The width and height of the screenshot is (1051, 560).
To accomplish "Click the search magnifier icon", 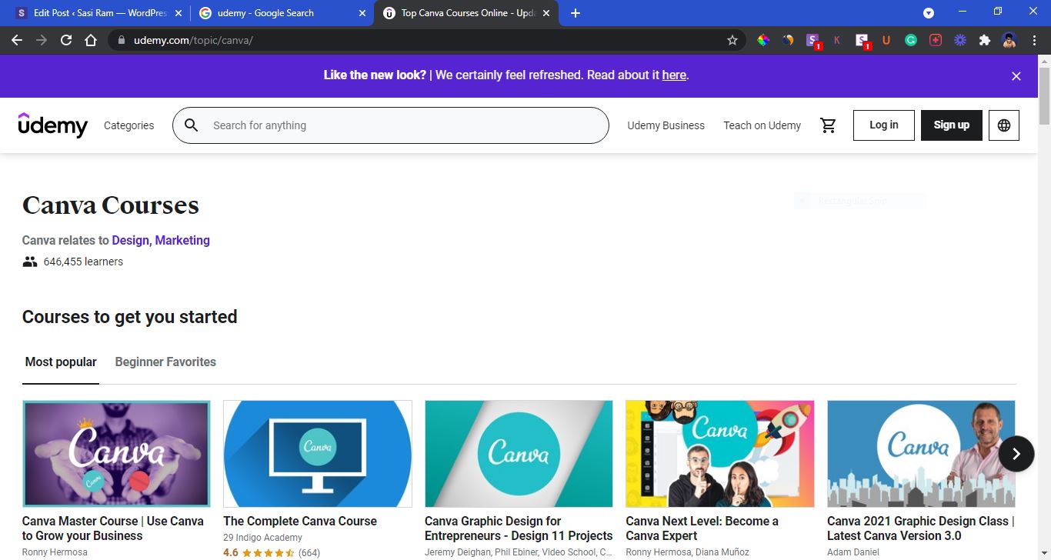I will 192,125.
